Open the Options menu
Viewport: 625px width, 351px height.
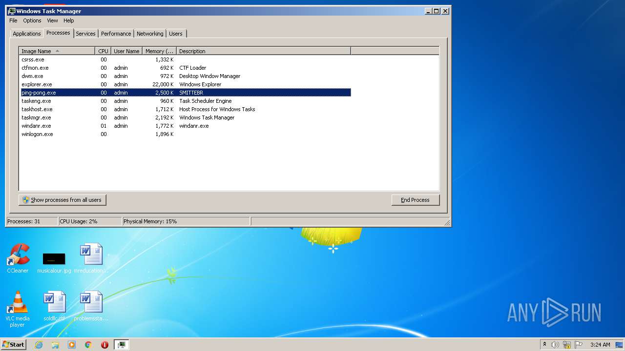tap(32, 20)
